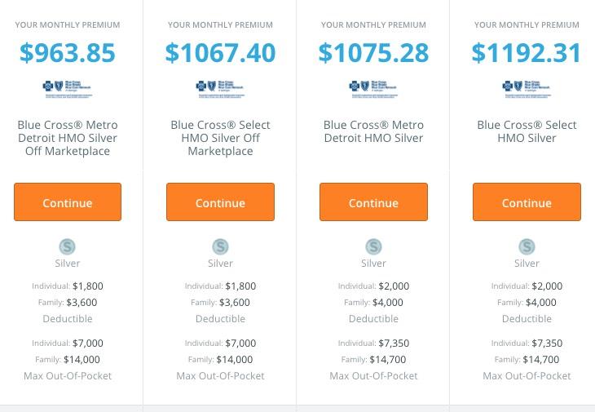This screenshot has height=412, width=595.
Task: Click the Blue Cross logo above the $1075.28 plan
Action: pos(373,88)
